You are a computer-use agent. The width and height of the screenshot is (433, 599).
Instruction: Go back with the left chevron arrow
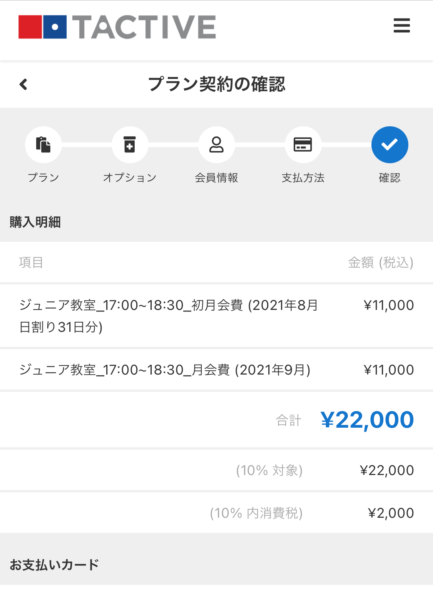[23, 84]
